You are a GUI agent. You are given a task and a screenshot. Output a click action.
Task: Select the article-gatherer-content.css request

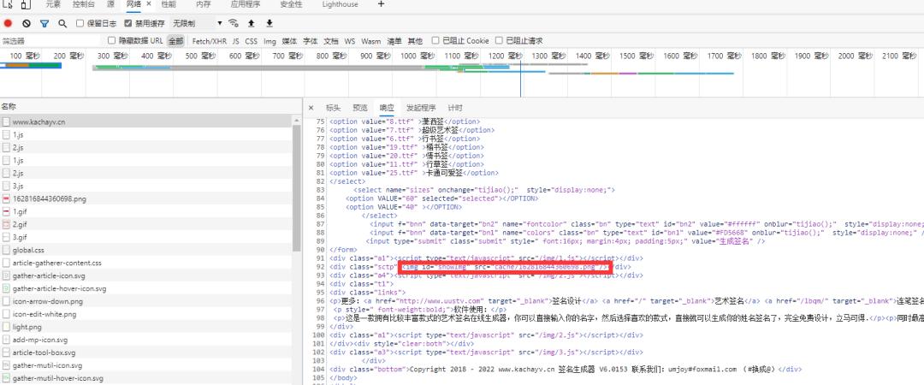(x=146, y=263)
